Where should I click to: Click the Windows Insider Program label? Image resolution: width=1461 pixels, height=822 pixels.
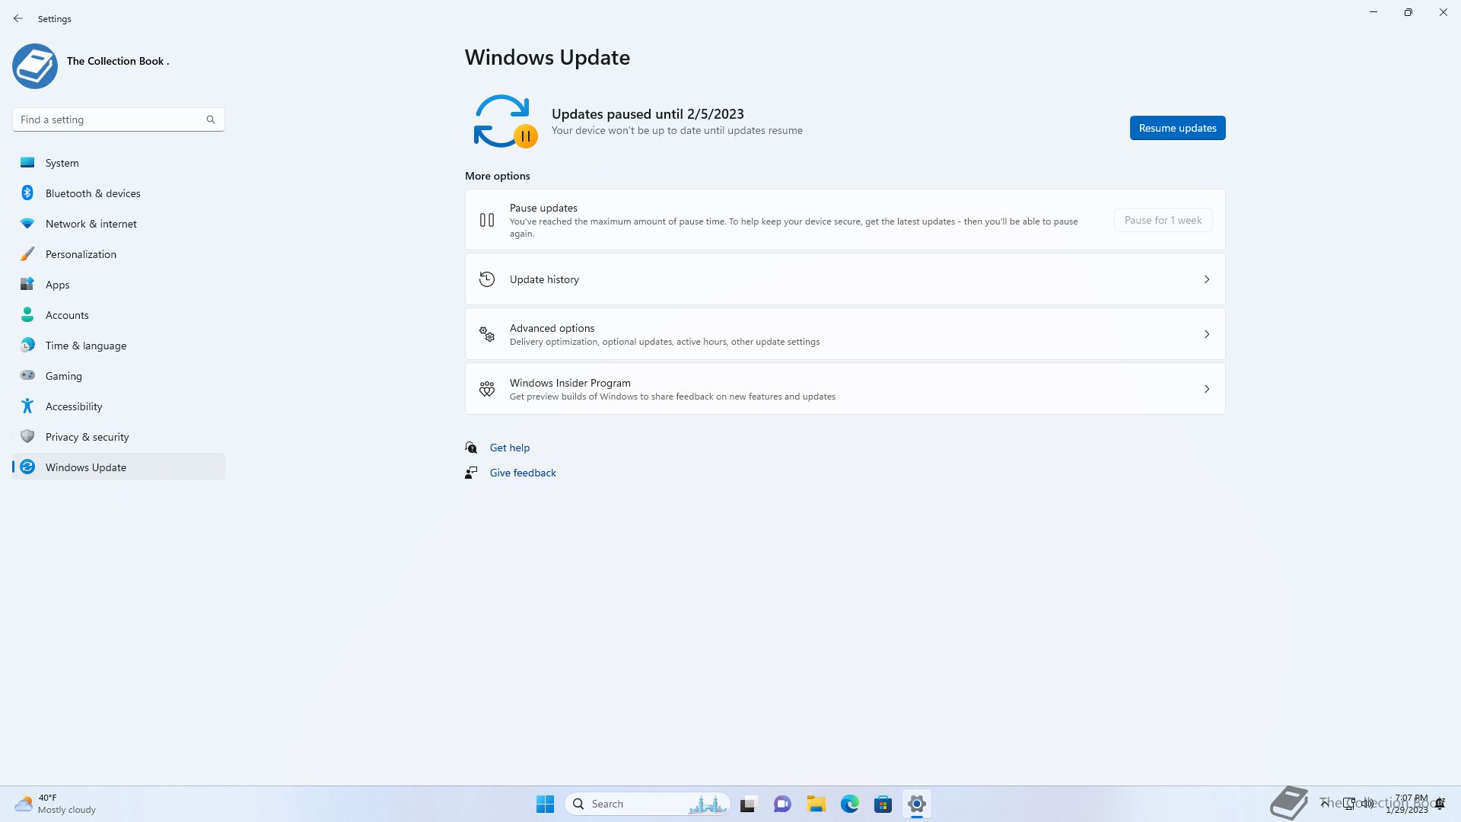point(570,383)
